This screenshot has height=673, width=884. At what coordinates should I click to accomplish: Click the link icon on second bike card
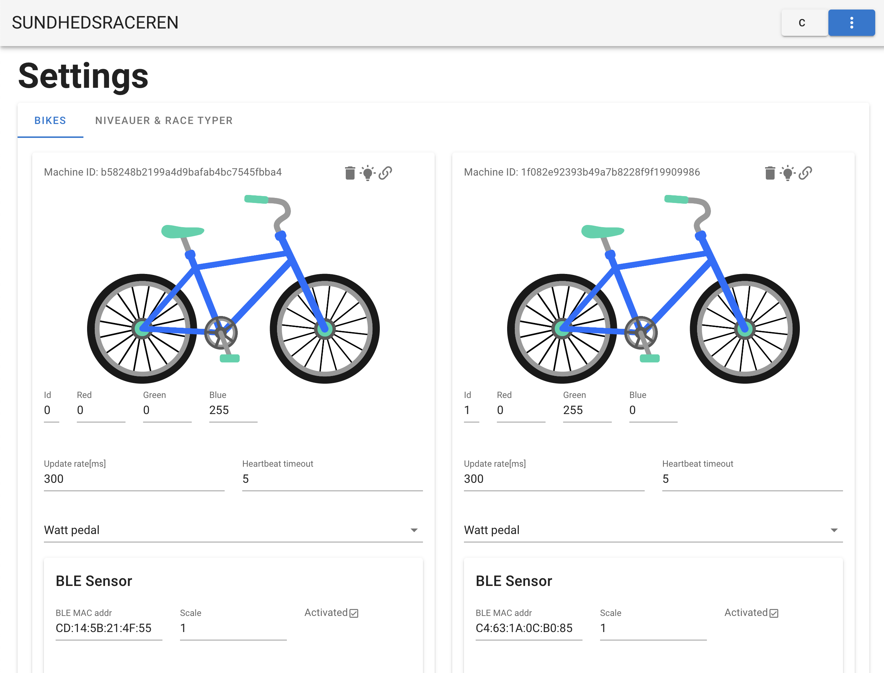click(805, 173)
